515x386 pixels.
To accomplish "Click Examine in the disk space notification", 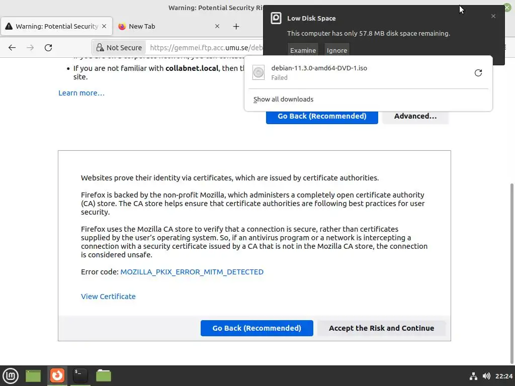I will pos(303,50).
